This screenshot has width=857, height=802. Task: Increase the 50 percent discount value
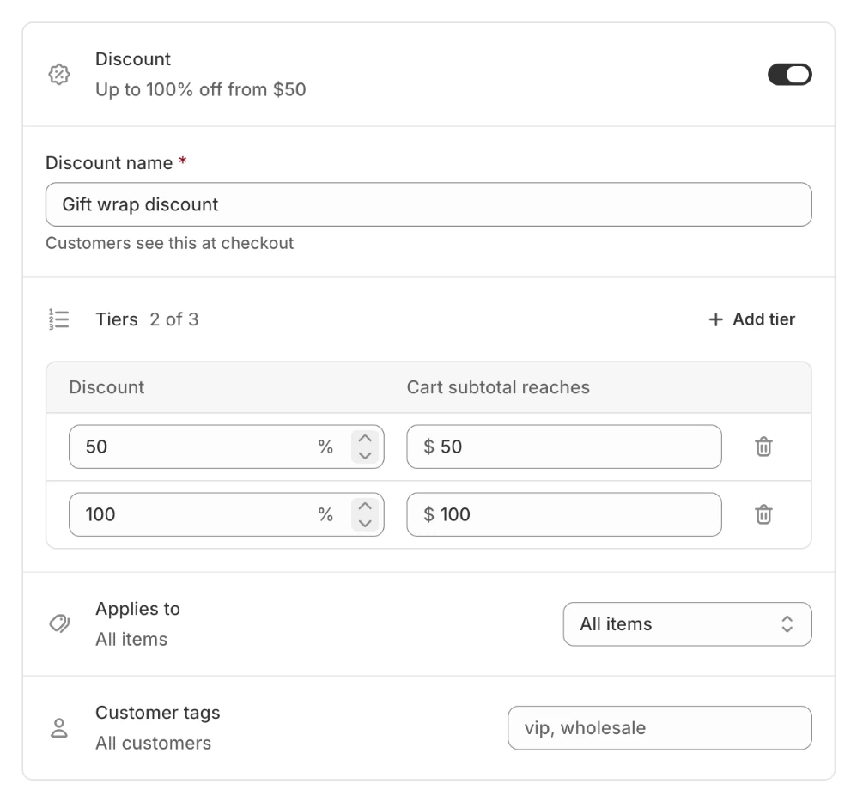point(365,439)
